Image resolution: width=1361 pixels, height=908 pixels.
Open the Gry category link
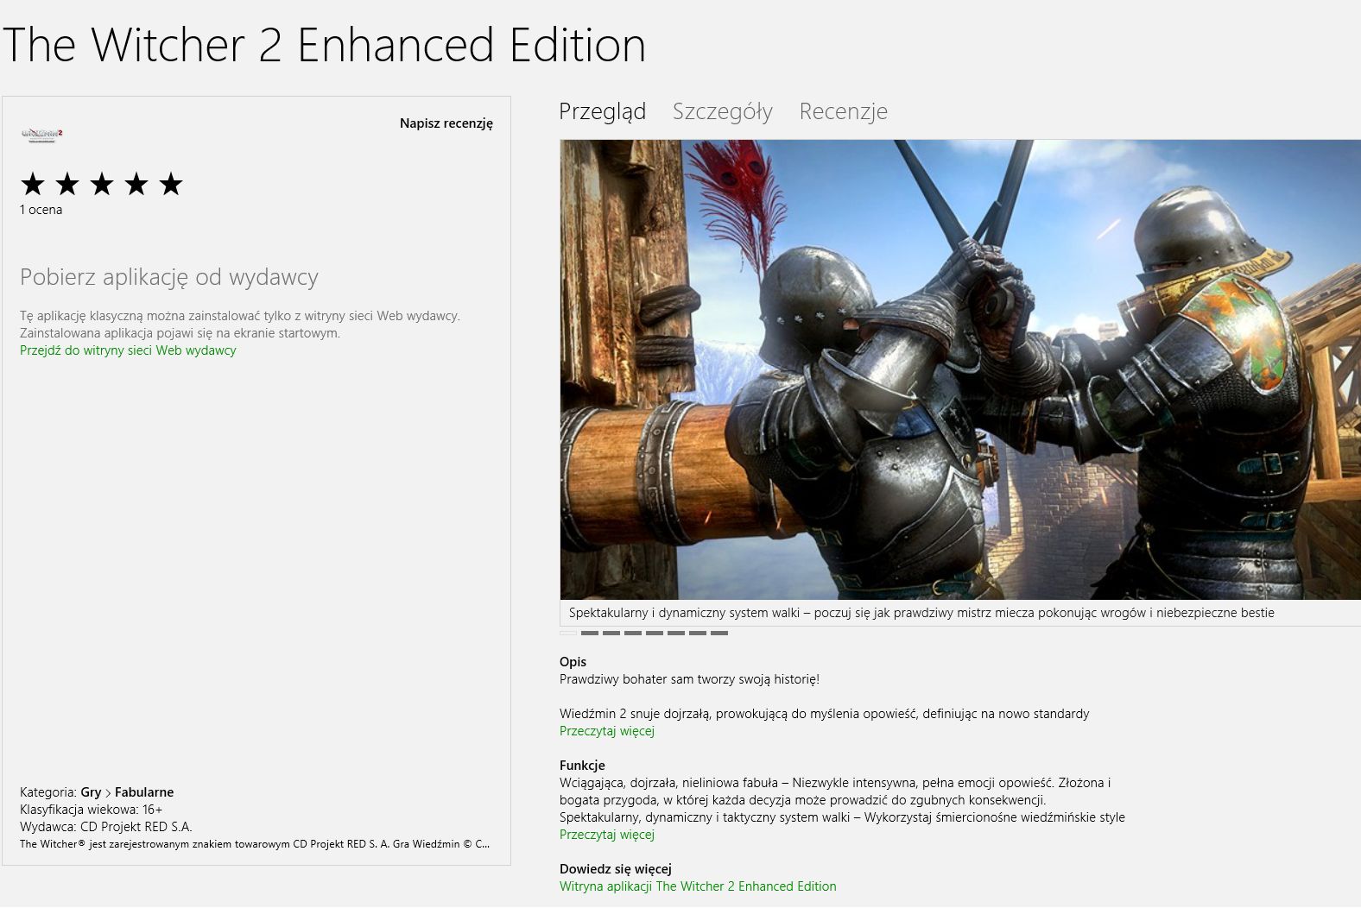pos(91,792)
